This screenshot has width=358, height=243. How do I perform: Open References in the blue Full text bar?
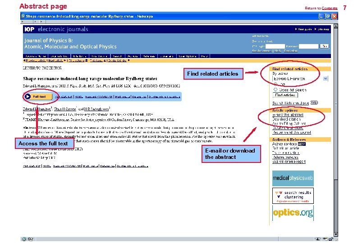coord(139,97)
